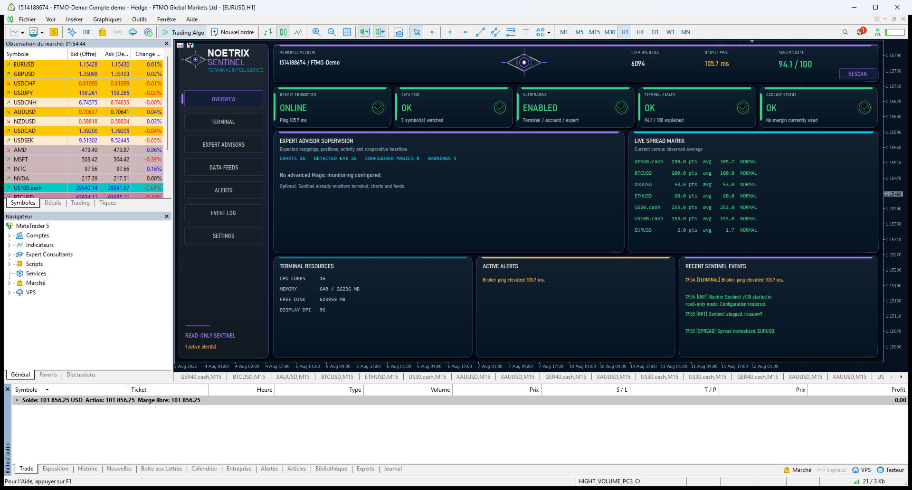Draw an equidistant channel
Image resolution: width=912 pixels, height=490 pixels.
pos(495,32)
